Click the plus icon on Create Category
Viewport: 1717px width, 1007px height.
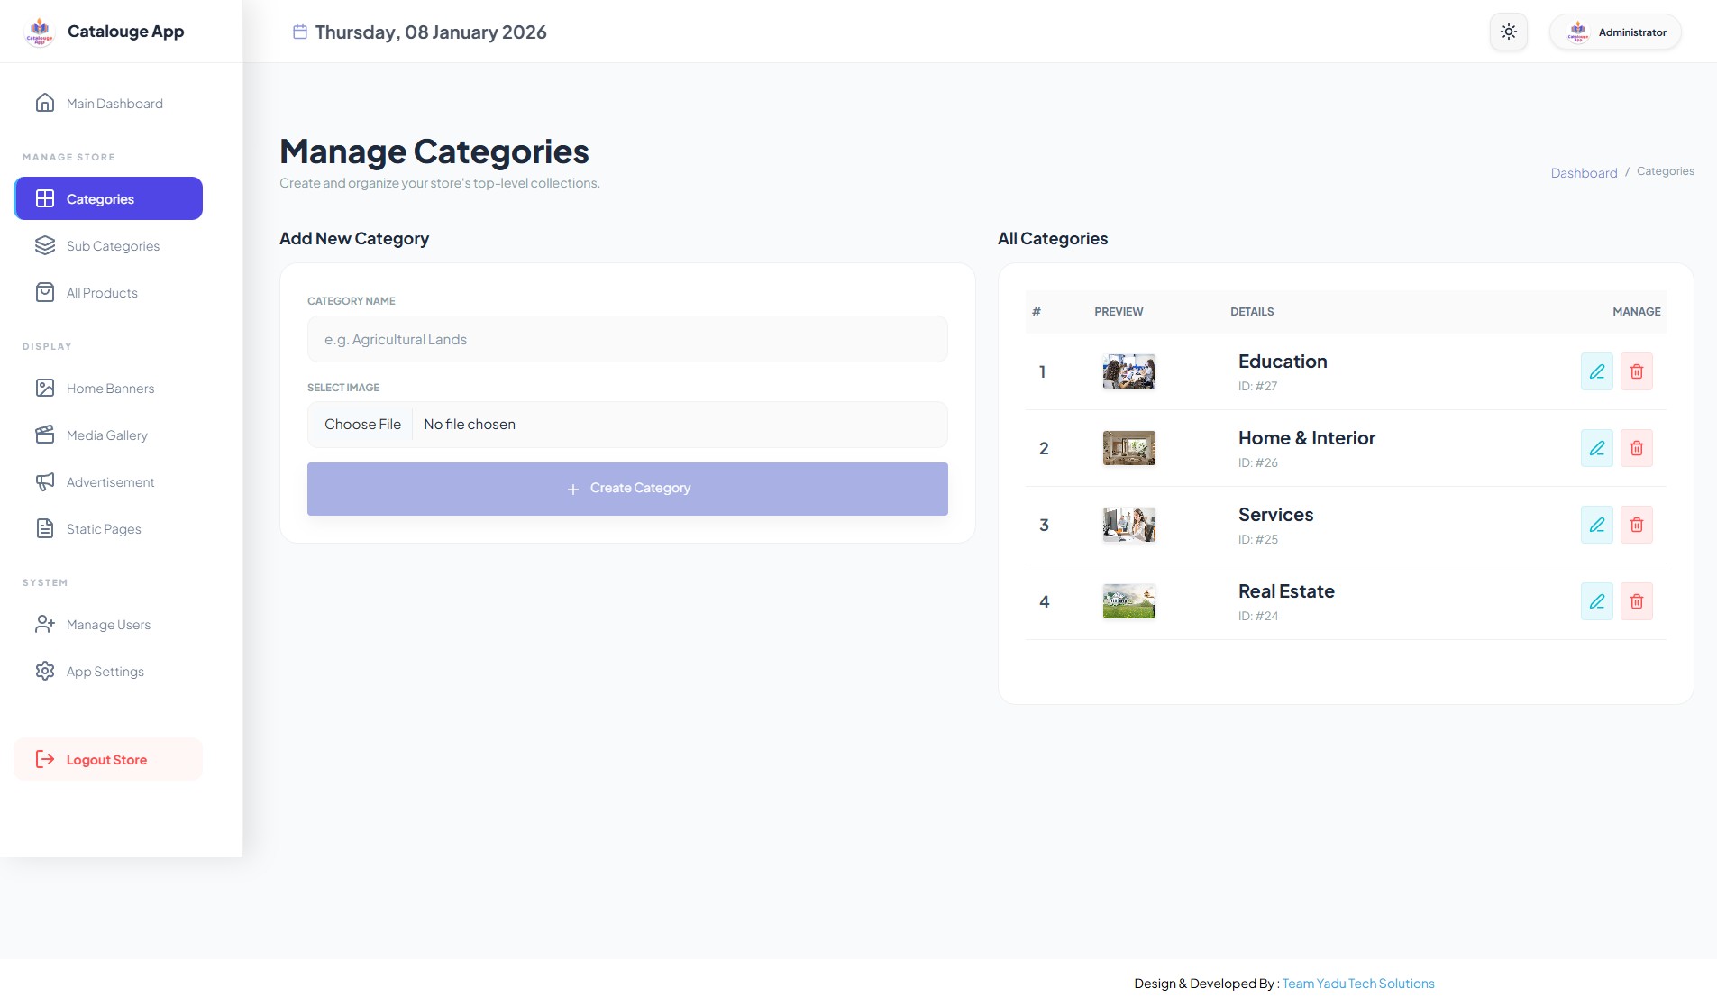coord(573,490)
